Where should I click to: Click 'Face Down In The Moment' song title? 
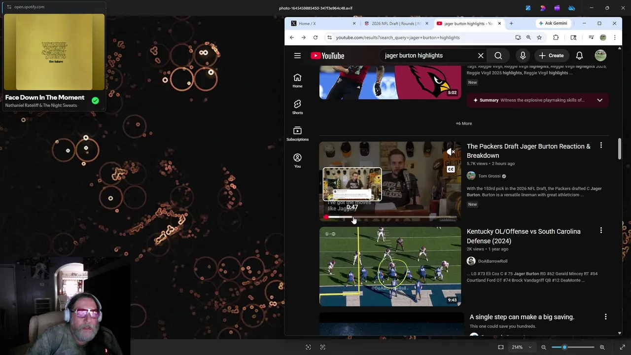tap(45, 98)
